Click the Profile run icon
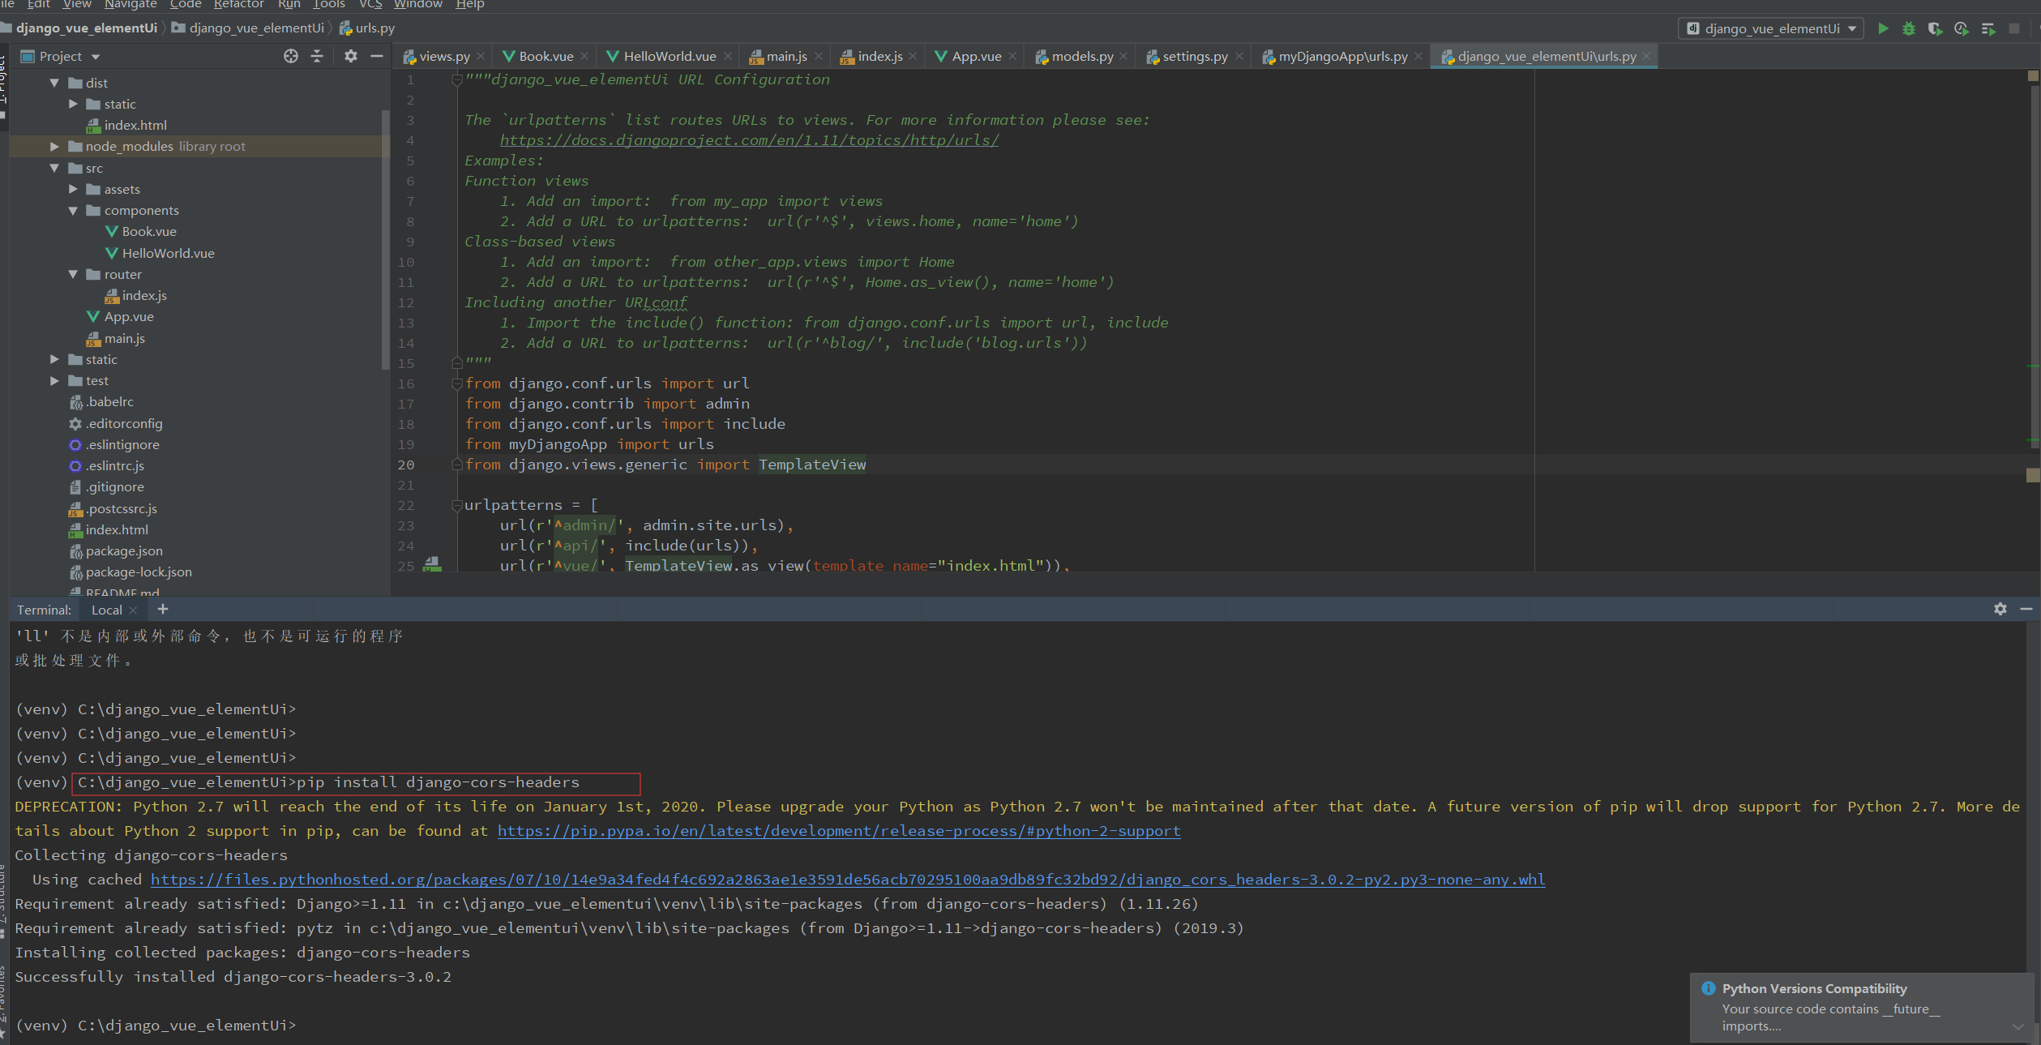Viewport: 2041px width, 1045px height. 1961,28
